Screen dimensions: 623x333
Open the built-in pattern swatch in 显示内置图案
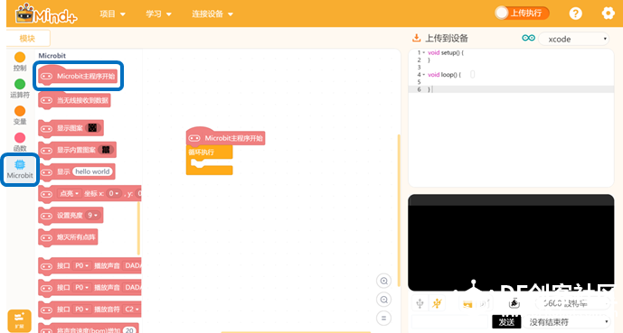click(x=106, y=150)
